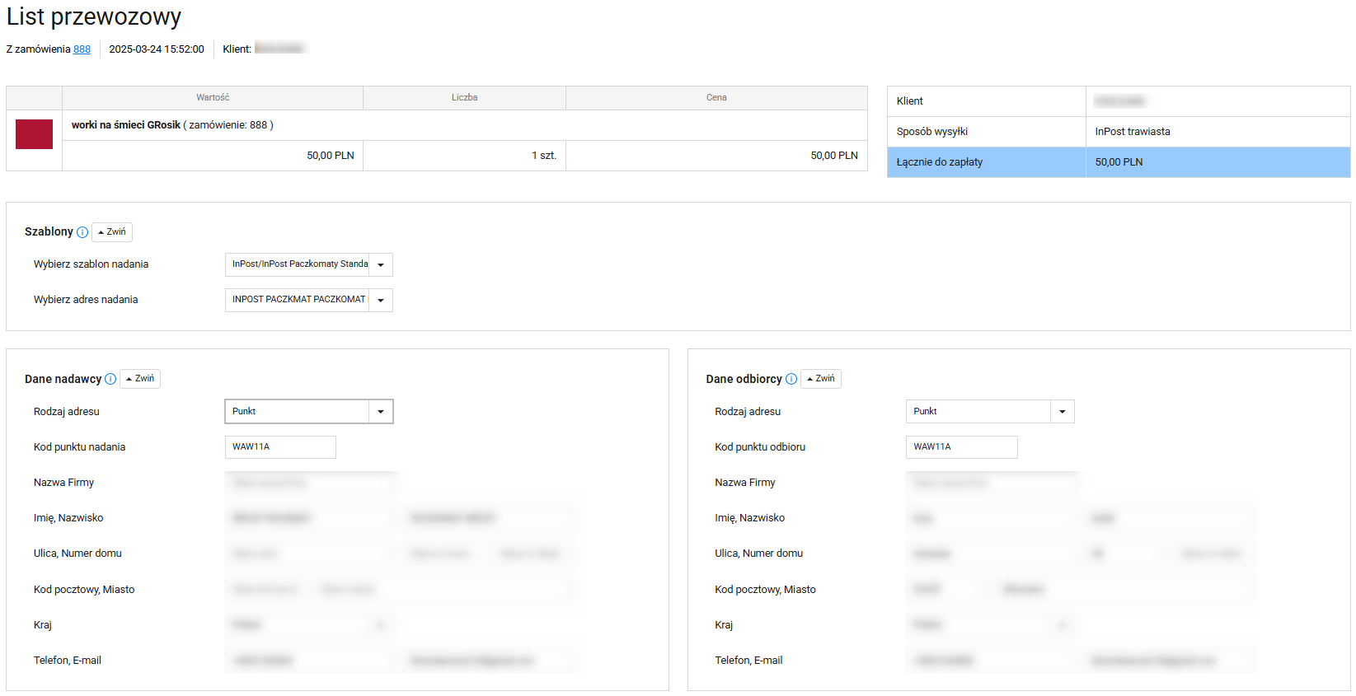Viewport: 1356px width, 696px height.
Task: Click the red product thumbnail image
Action: click(34, 134)
